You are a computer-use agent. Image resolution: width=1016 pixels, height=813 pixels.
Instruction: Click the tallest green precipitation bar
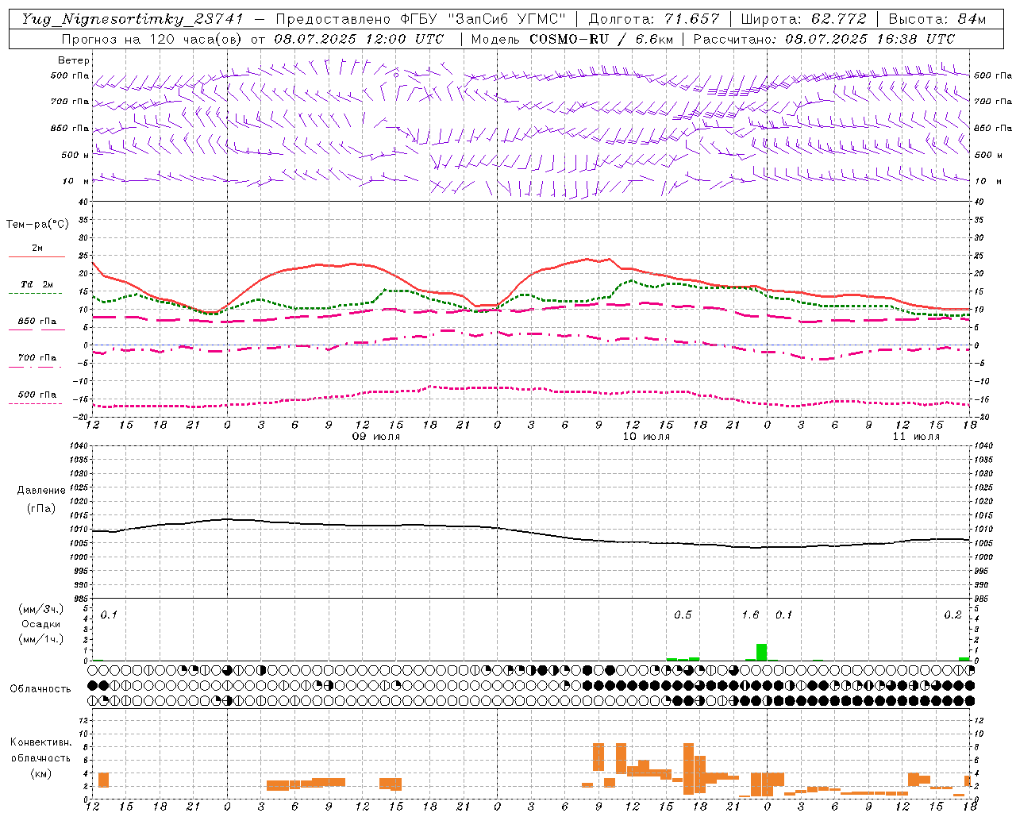[x=761, y=652]
